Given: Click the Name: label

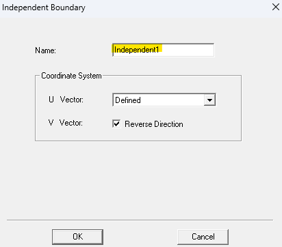Looking at the screenshot, I should point(45,50).
